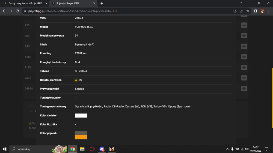Click the Tuning mechaniczny parts list
The width and height of the screenshot is (273, 153).
pyautogui.click(x=132, y=107)
